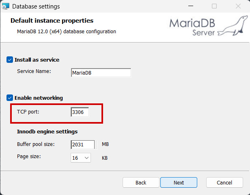This screenshot has width=250, height=195.
Task: Click the 'Database settings' window title
Action: click(36, 6)
